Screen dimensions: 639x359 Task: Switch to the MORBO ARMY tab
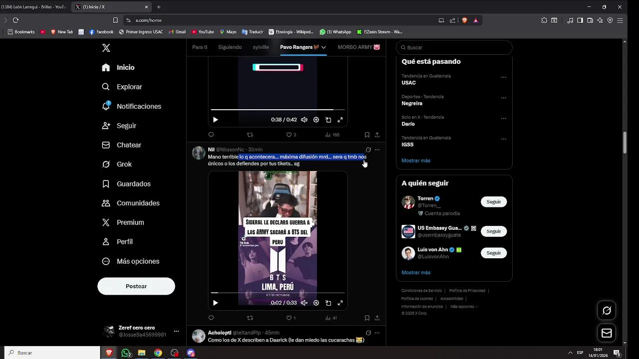pyautogui.click(x=359, y=47)
